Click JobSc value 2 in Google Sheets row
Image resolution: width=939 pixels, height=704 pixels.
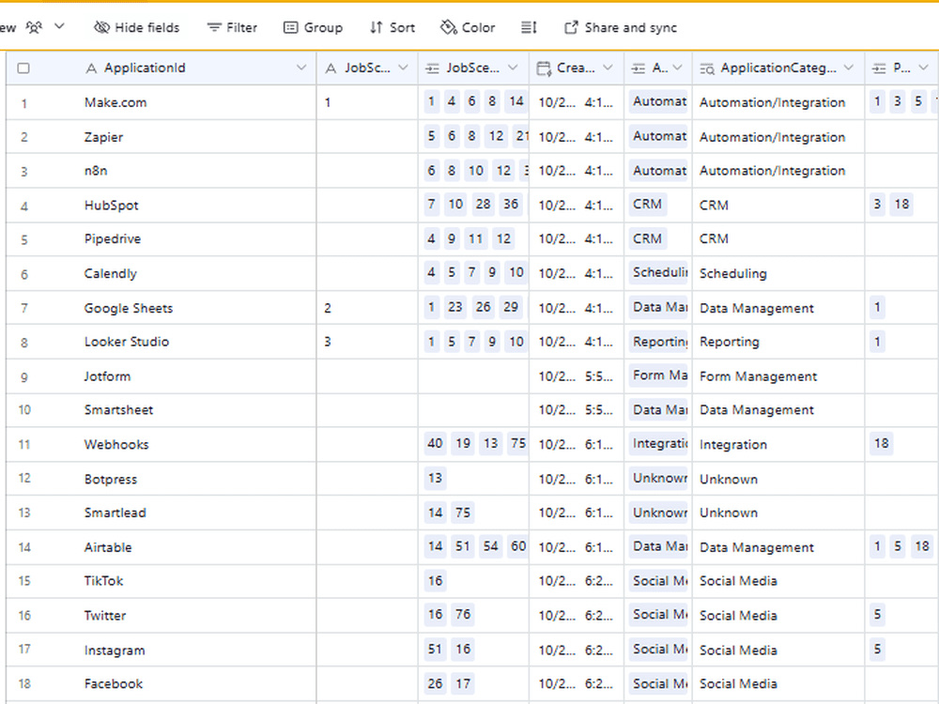point(328,308)
